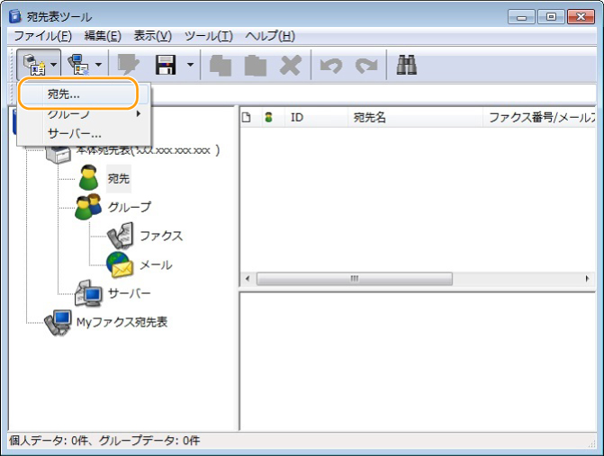Click the horizontal scrollbar right arrow
Viewport: 604px width, 456px height.
(587, 279)
